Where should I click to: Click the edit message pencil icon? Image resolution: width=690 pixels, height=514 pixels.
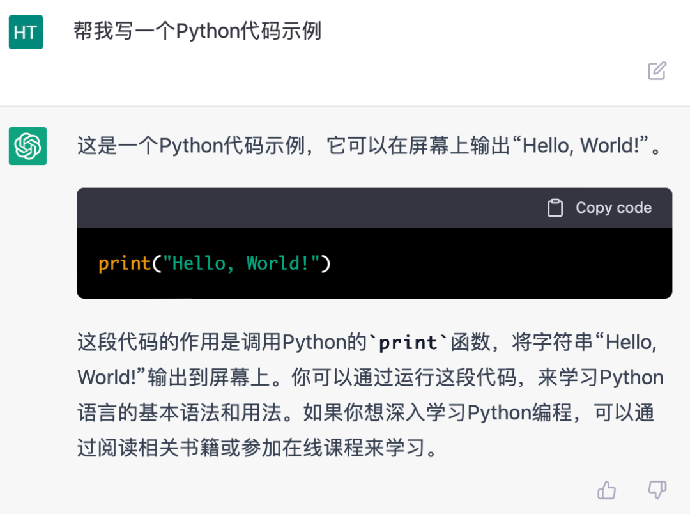657,70
